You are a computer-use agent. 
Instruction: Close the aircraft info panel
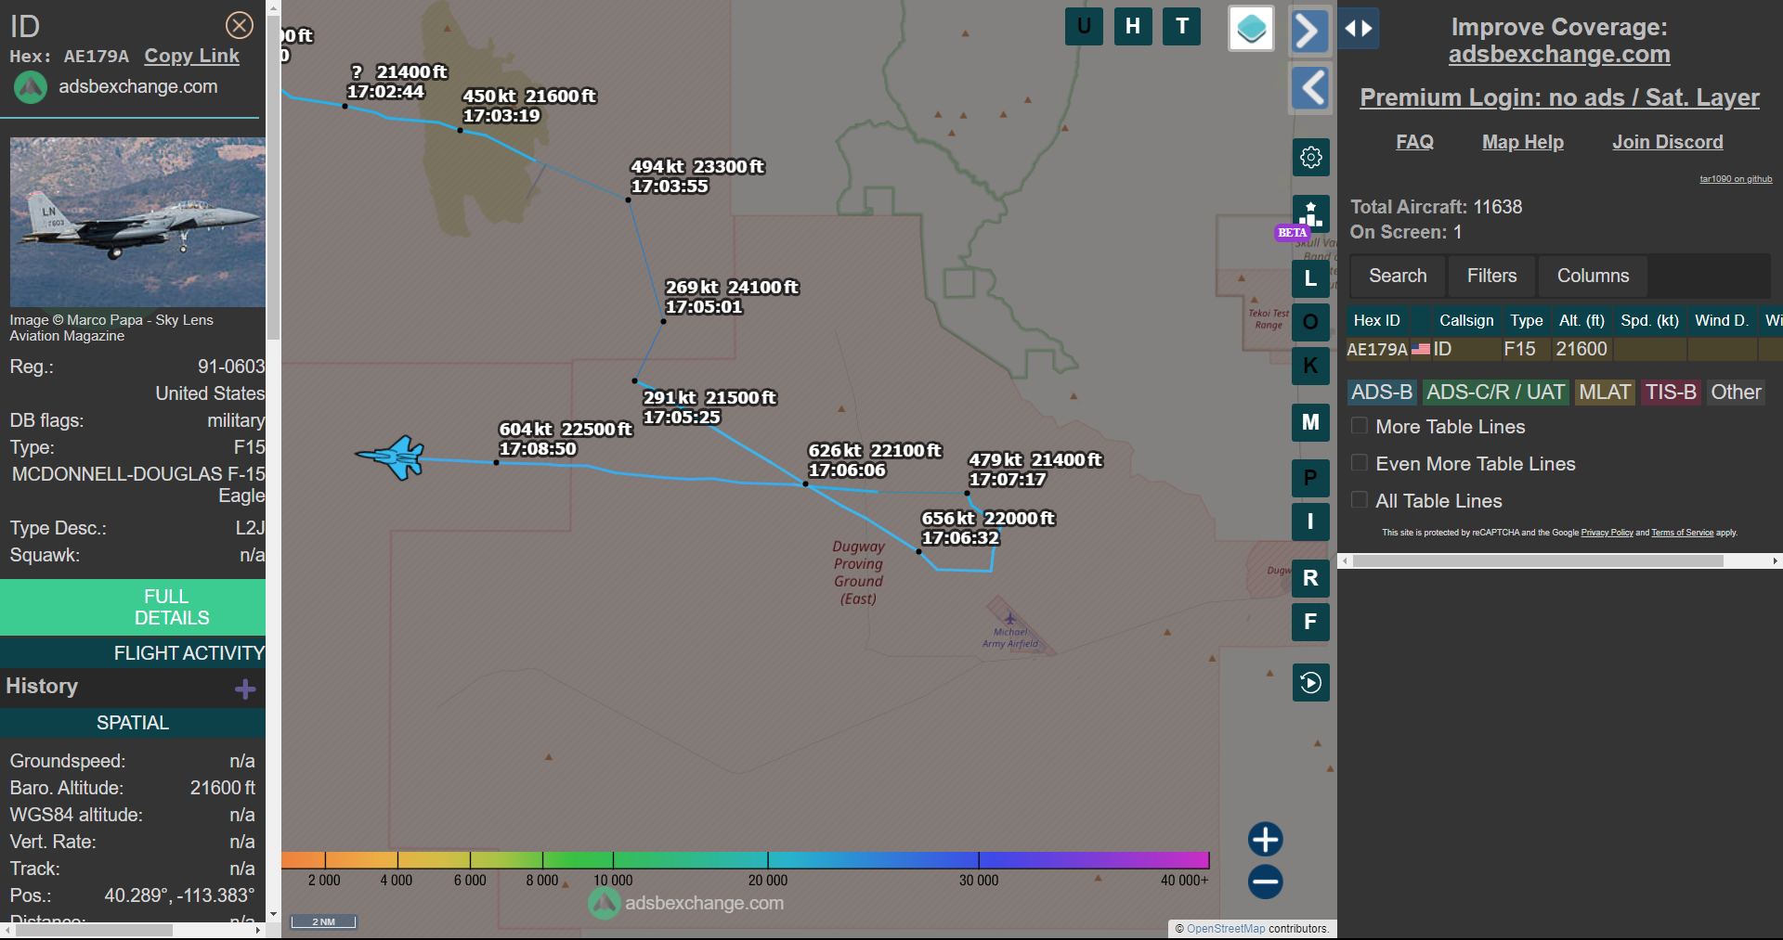pyautogui.click(x=240, y=25)
